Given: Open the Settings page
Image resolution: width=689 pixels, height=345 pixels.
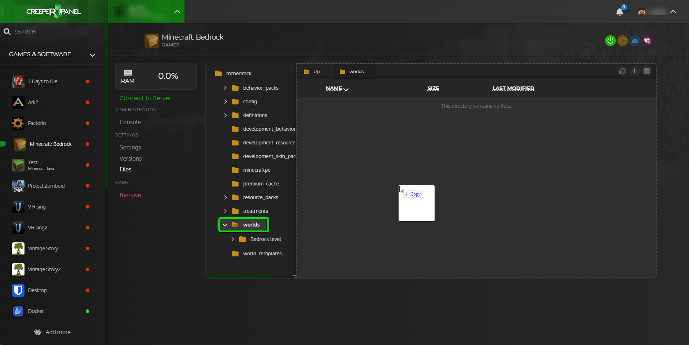Looking at the screenshot, I should coord(130,147).
